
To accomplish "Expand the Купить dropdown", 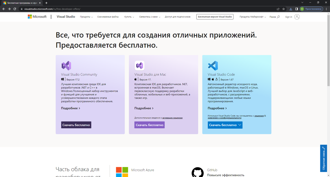I will [129, 17].
